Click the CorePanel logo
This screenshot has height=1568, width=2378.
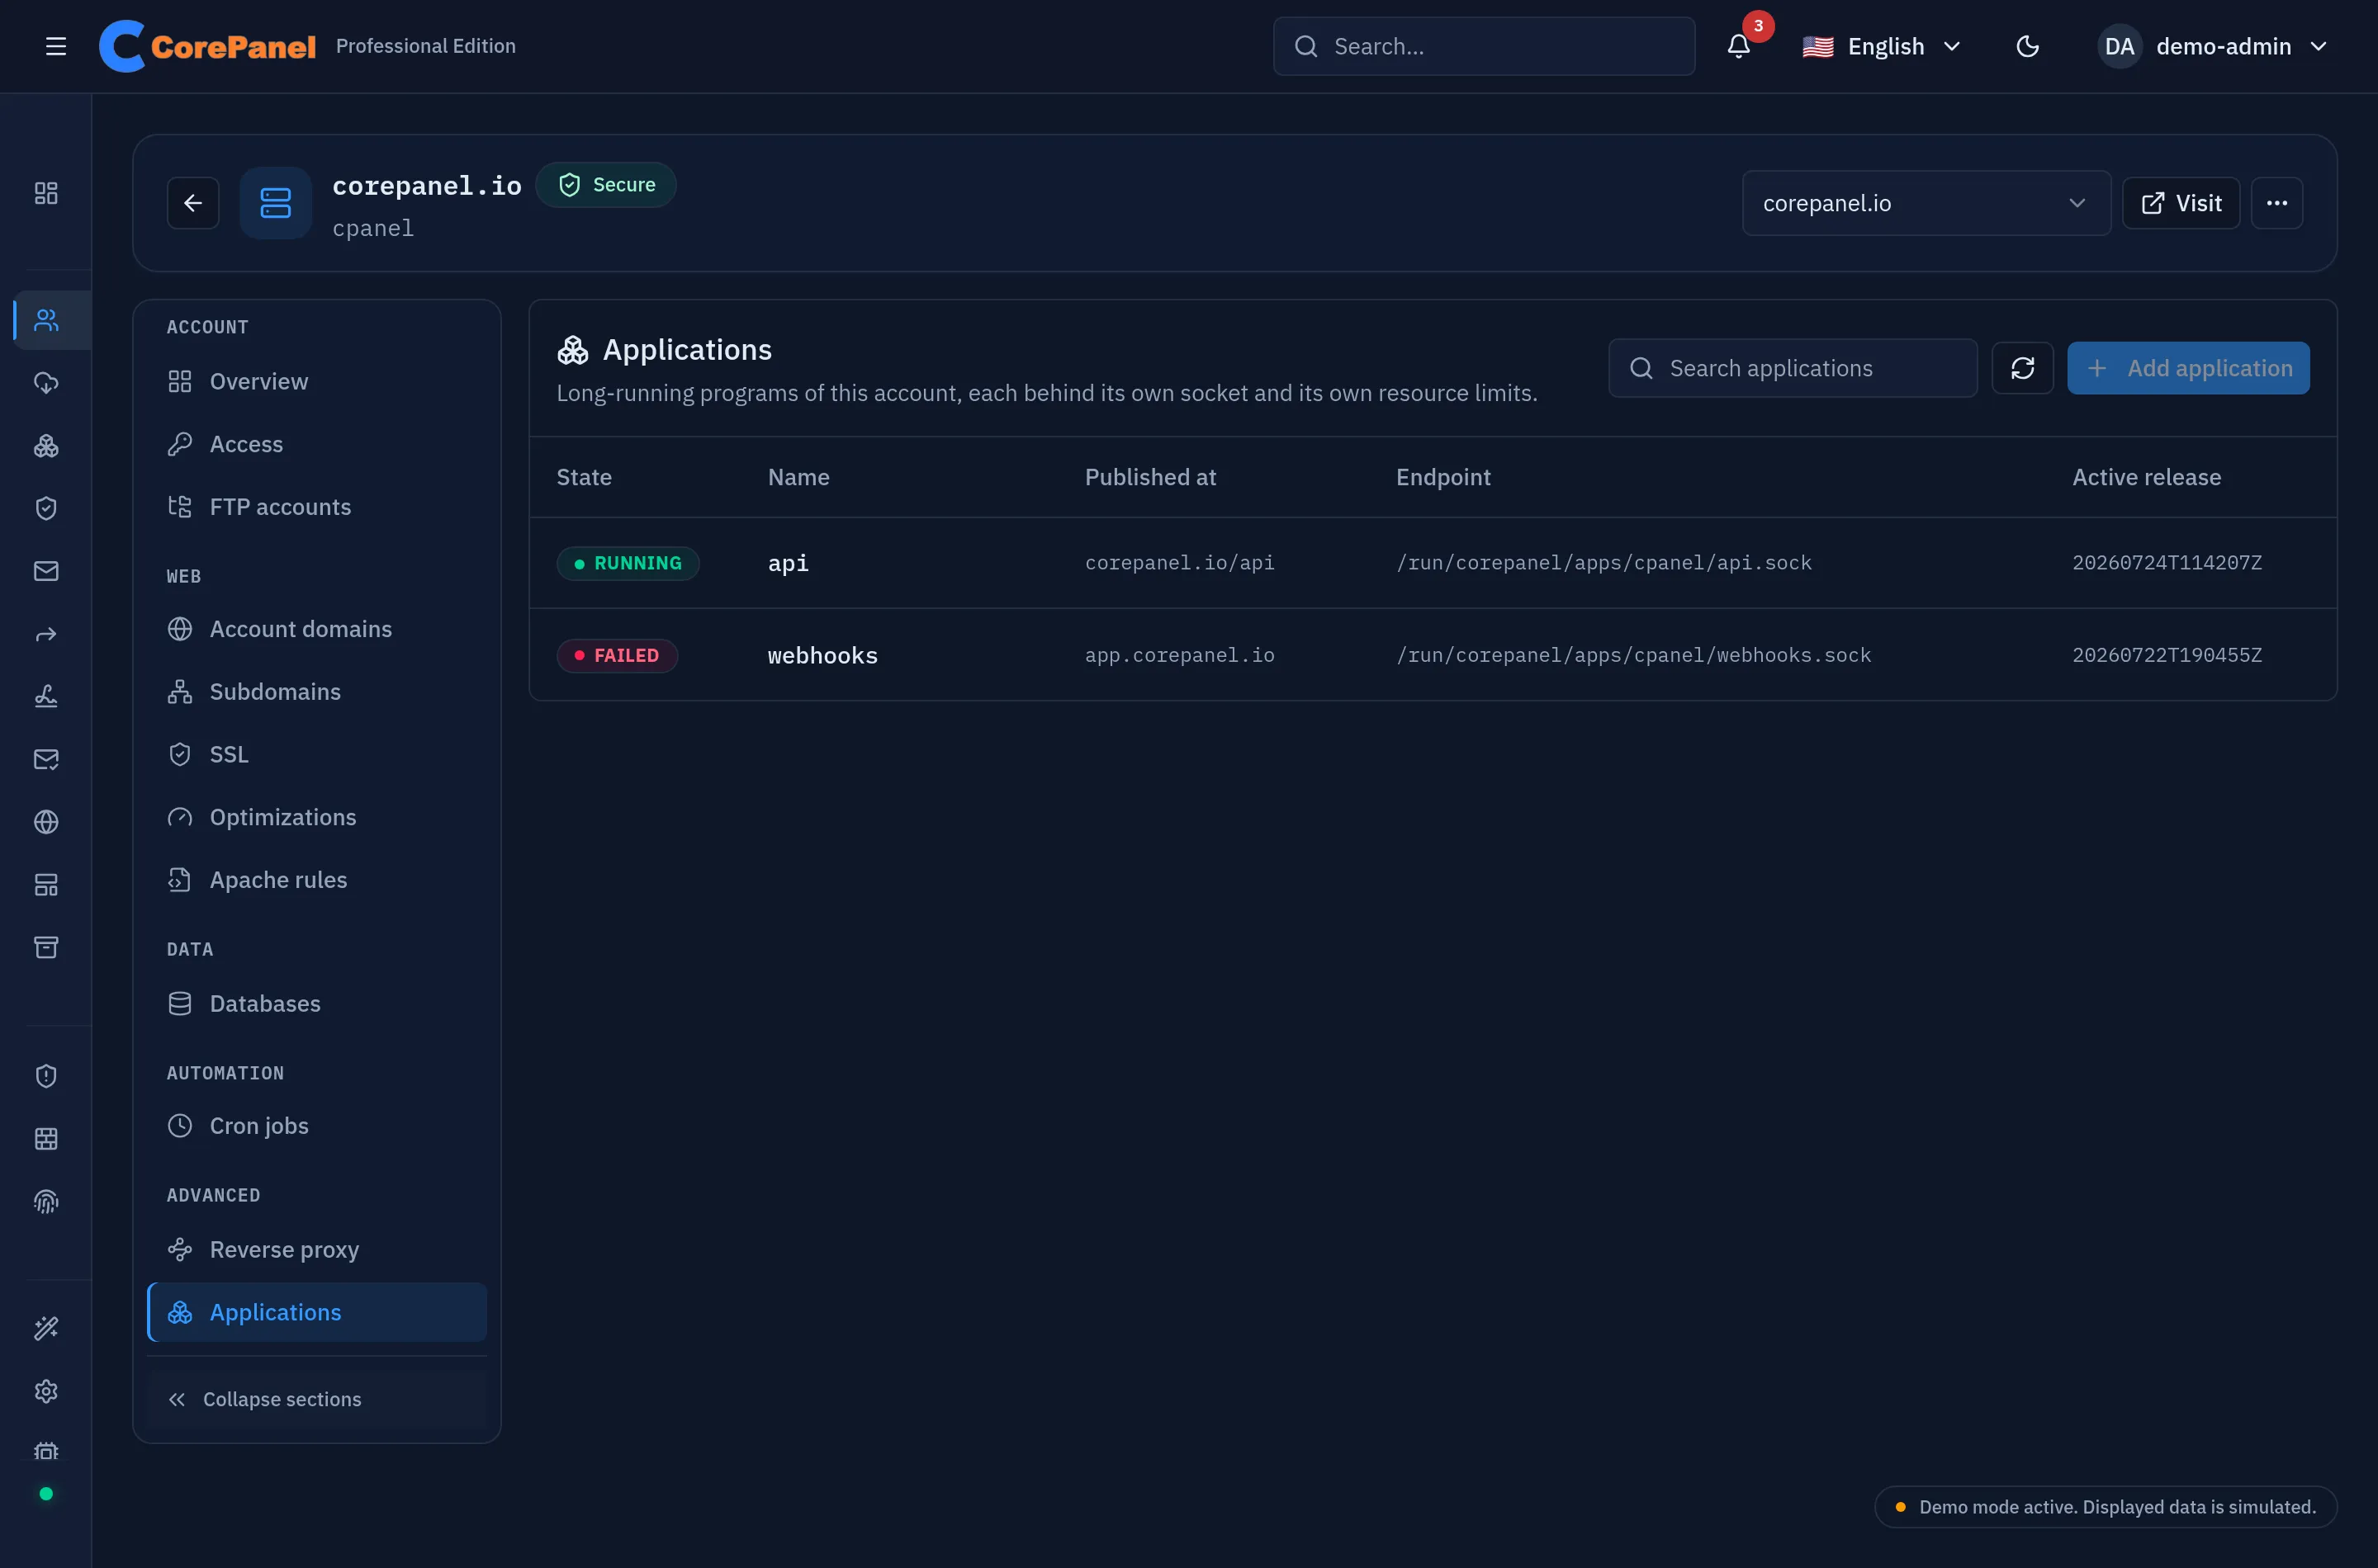tap(207, 46)
